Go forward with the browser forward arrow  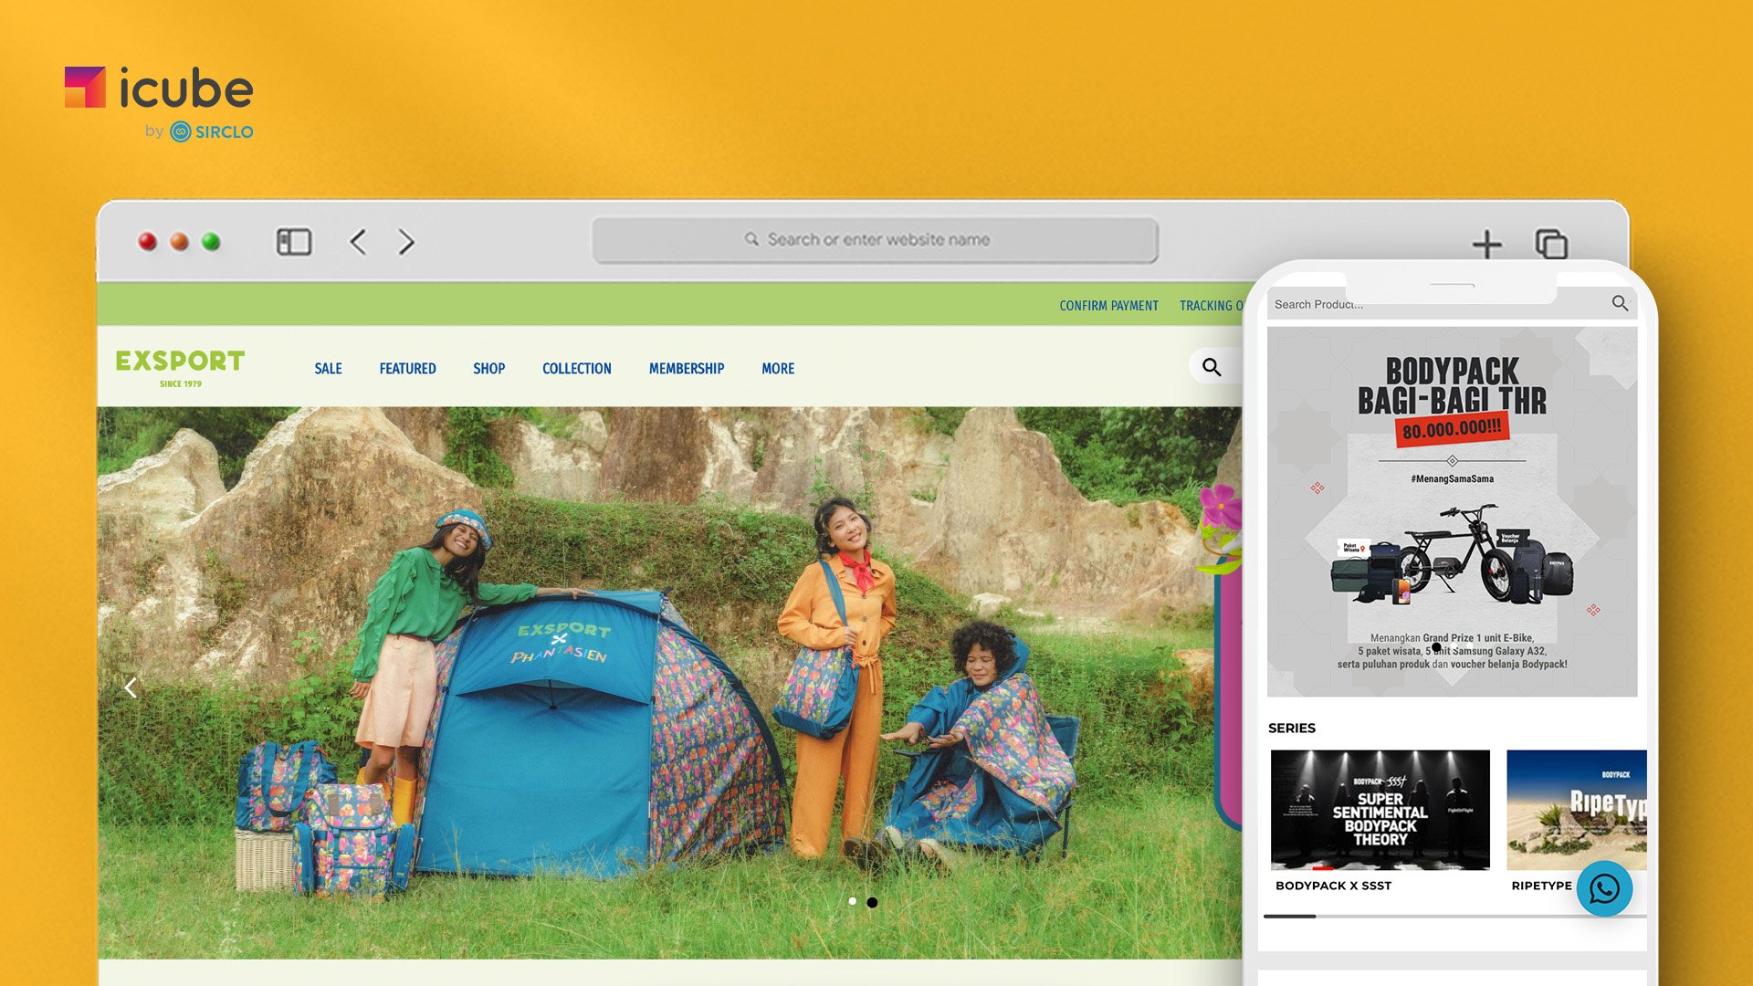pyautogui.click(x=406, y=242)
